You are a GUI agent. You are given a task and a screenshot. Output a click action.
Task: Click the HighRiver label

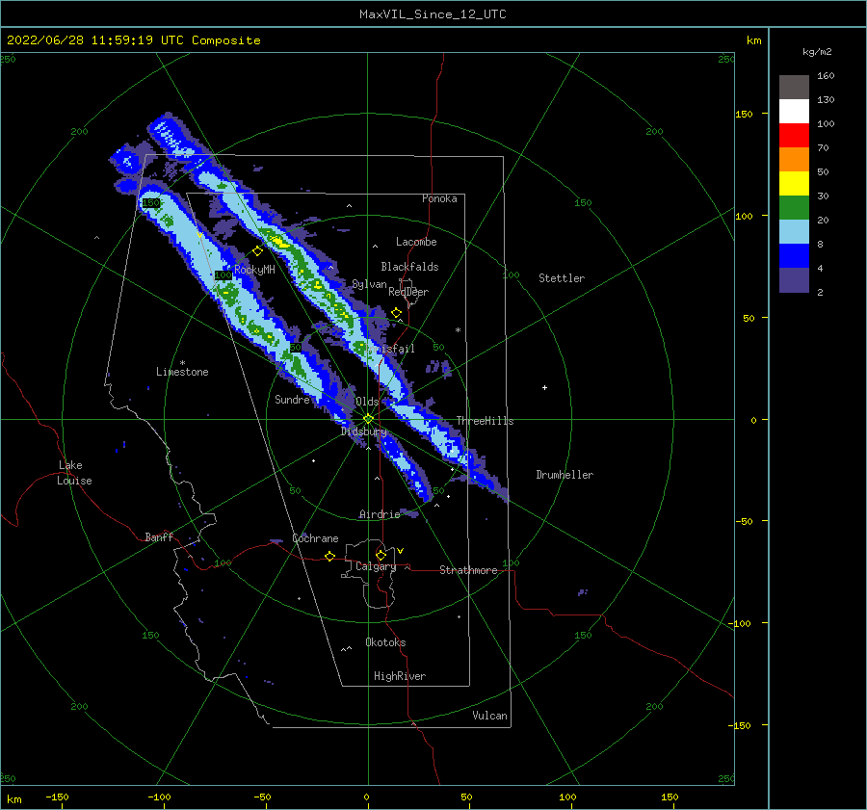tap(400, 677)
